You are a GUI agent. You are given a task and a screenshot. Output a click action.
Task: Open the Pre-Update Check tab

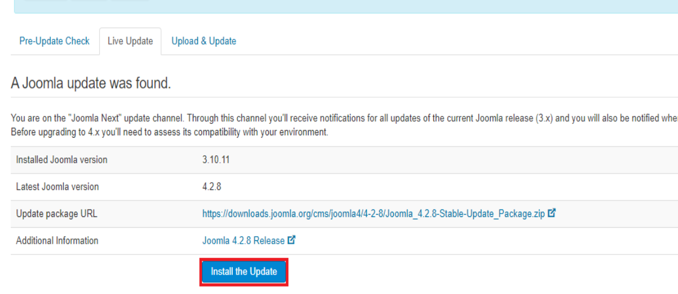pyautogui.click(x=54, y=41)
